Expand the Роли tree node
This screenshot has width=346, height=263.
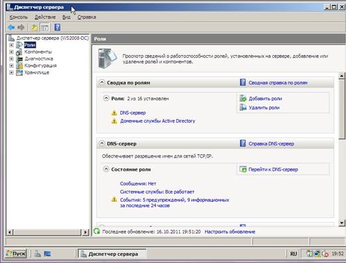(x=11, y=45)
